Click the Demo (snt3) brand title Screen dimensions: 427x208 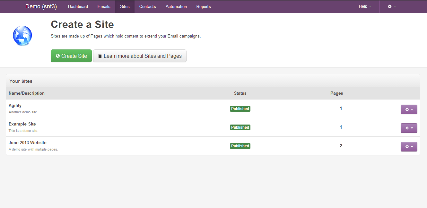pyautogui.click(x=41, y=6)
